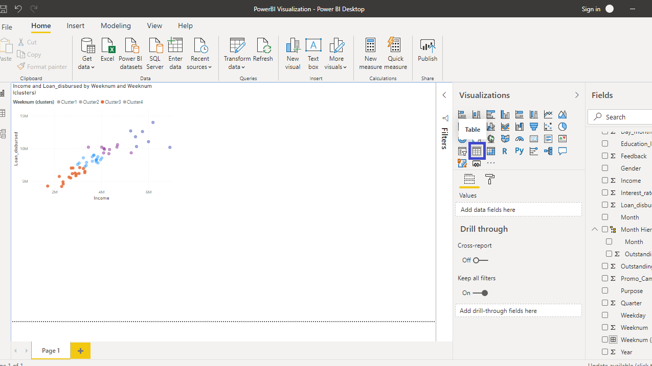Open the View ribbon tab
Screen dimensions: 652x366
tap(154, 26)
